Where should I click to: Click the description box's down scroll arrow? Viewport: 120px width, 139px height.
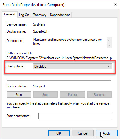(109, 45)
